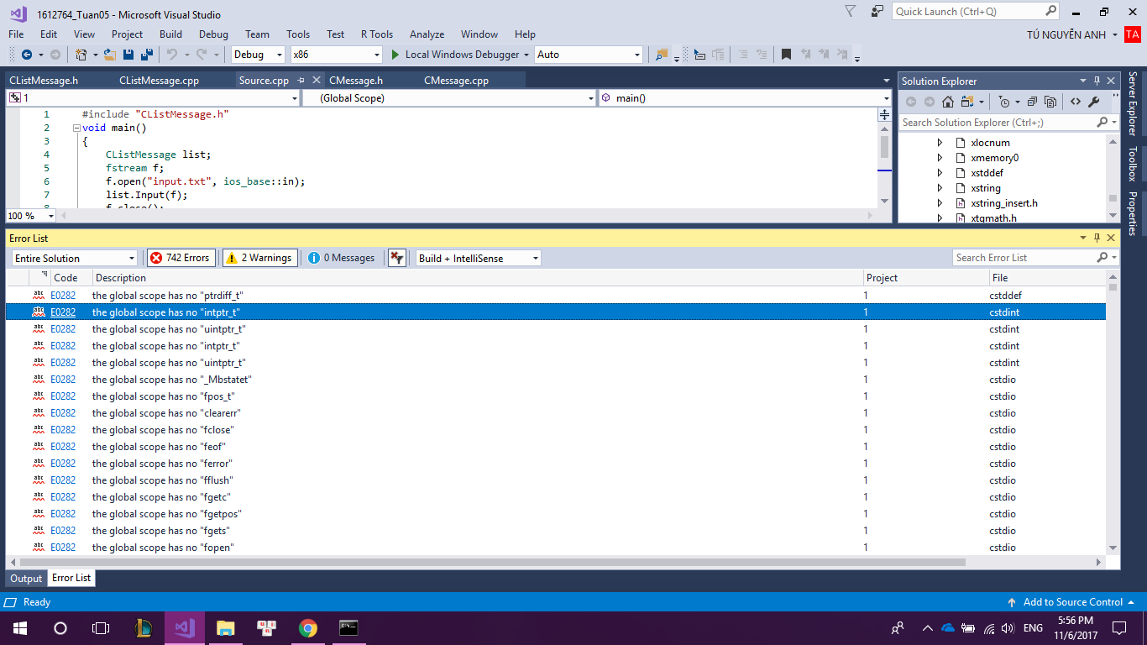Expand the xstring tree node
Viewport: 1147px width, 645px height.
940,188
